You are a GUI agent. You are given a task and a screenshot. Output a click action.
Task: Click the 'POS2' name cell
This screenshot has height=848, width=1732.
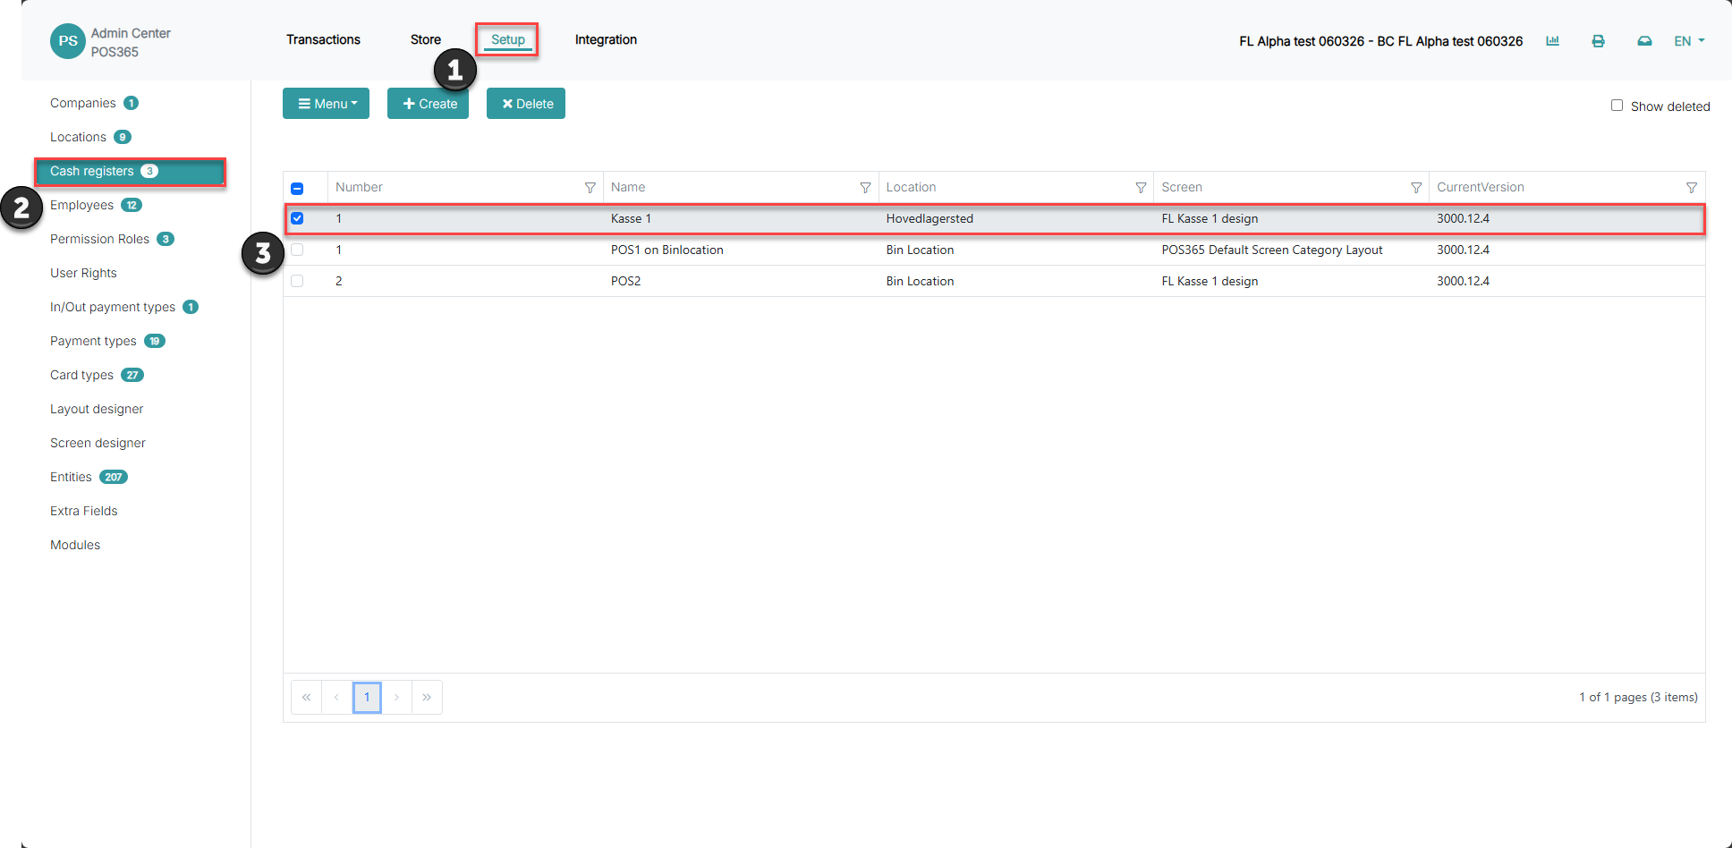pos(625,281)
